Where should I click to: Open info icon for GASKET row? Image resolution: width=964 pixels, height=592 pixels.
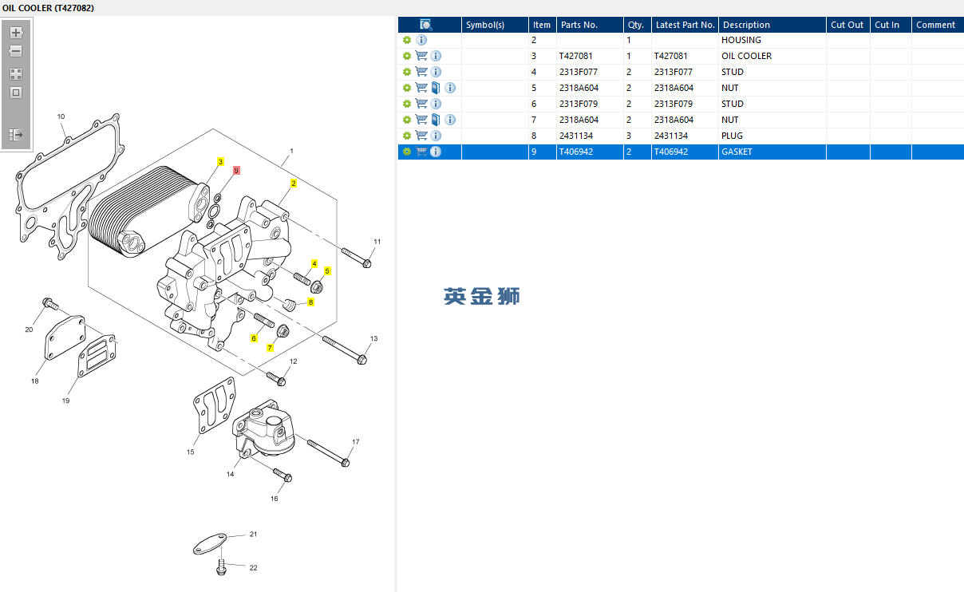coord(436,152)
